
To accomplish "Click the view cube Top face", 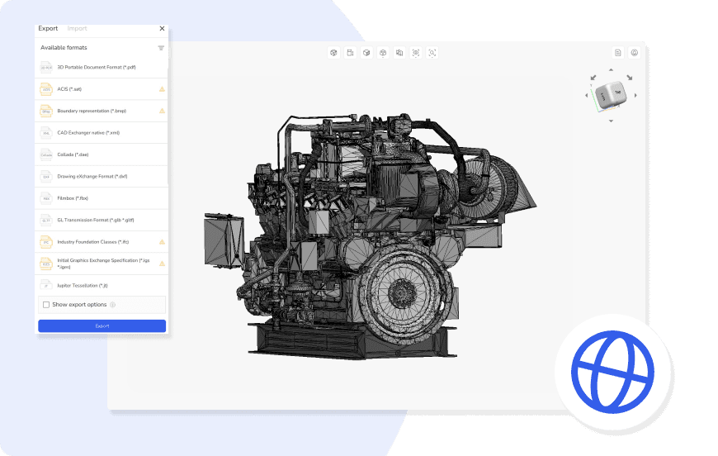I will 617,93.
